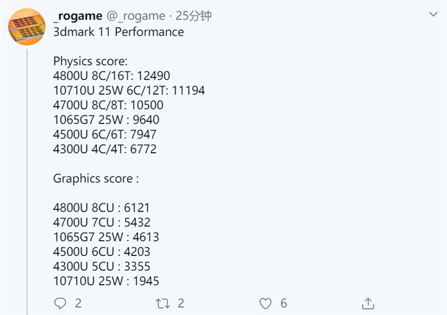Open the @_rogame handle link

tap(136, 16)
